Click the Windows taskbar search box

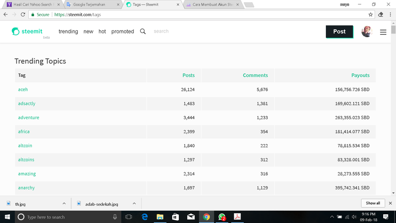point(67,217)
